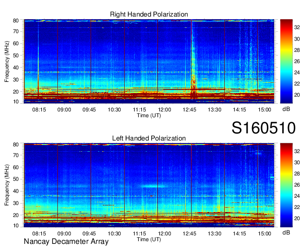Screen dimensions: 305x247
Task: Click the bottom color bar's 28 dB label
Action: 297,174
